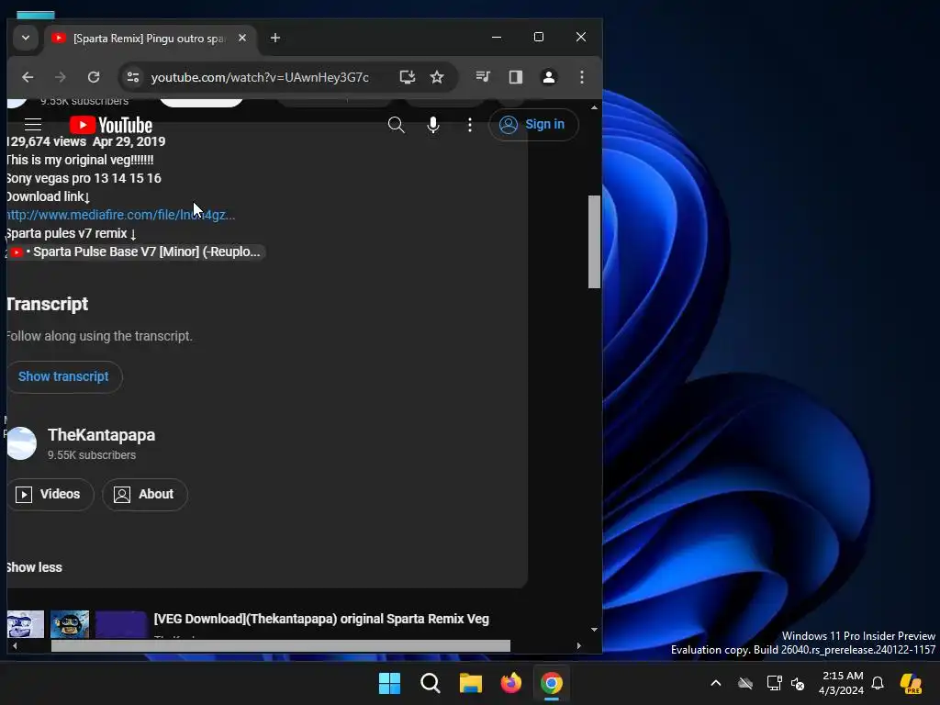
Task: Click first thumbnail of VEG Download video
Action: pos(25,624)
